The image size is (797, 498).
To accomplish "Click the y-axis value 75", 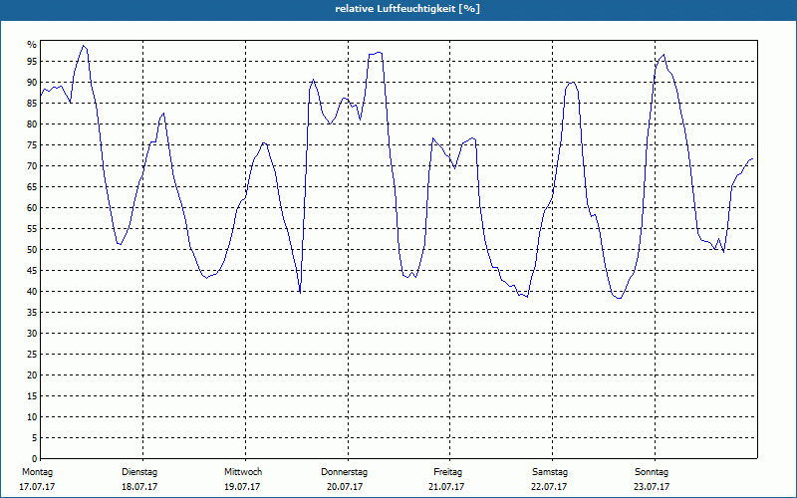I will 32,144.
